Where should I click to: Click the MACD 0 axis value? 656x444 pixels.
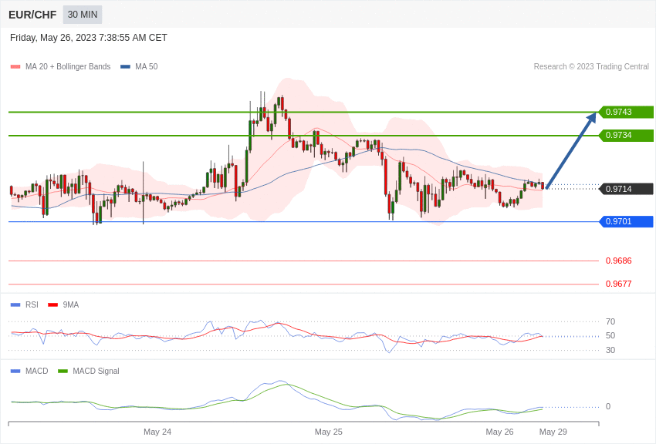[608, 406]
